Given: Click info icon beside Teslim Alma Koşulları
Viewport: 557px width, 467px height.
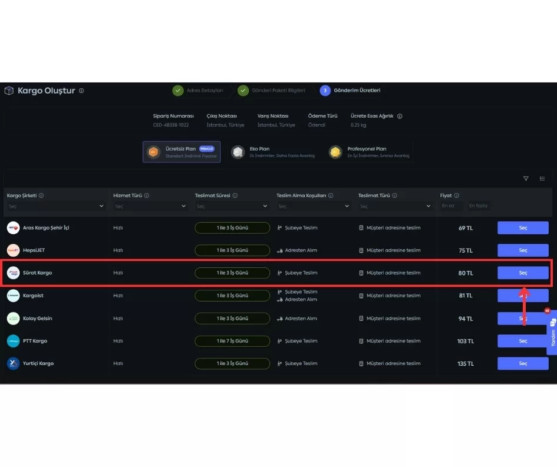Looking at the screenshot, I should pos(331,196).
